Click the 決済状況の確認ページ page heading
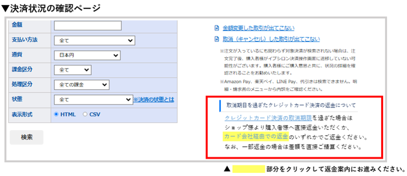The image size is (407, 176). click(51, 8)
